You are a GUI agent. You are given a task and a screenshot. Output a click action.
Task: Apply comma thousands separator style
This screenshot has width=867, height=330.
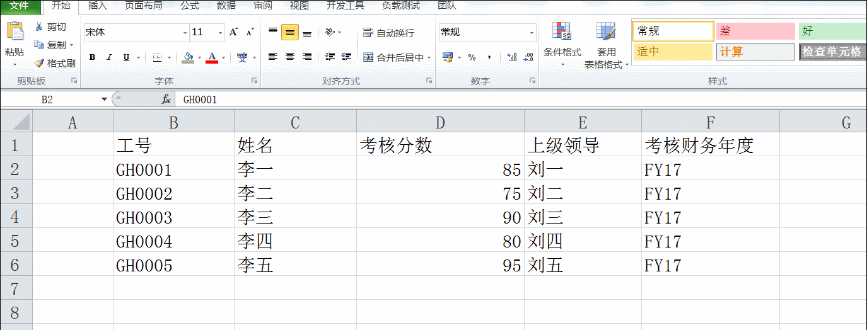(489, 57)
